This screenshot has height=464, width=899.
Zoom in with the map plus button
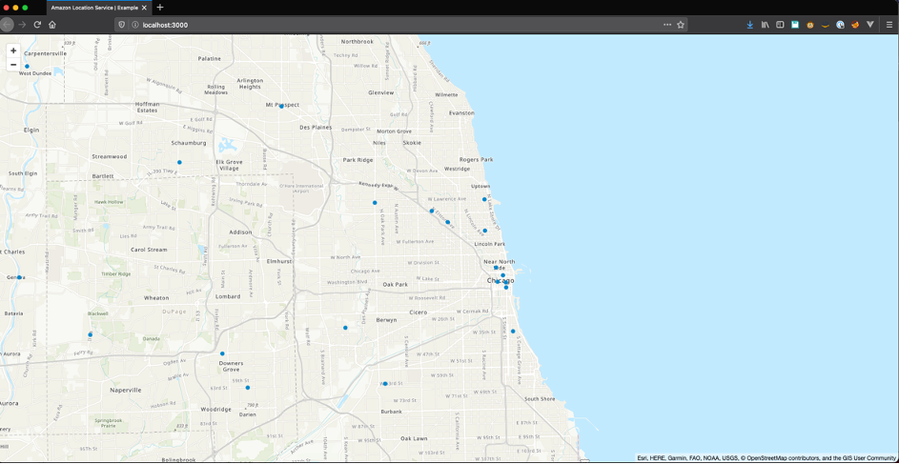click(x=13, y=50)
